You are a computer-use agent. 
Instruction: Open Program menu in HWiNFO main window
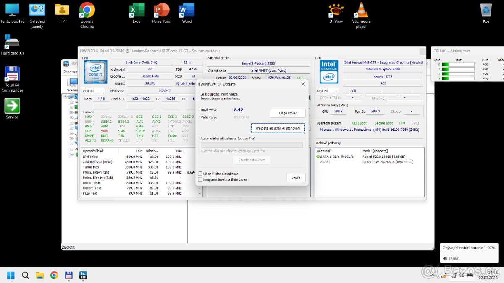tap(70, 72)
